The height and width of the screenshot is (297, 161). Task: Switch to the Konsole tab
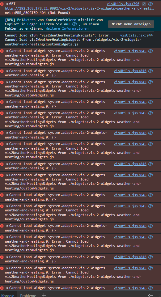tap(8, 295)
